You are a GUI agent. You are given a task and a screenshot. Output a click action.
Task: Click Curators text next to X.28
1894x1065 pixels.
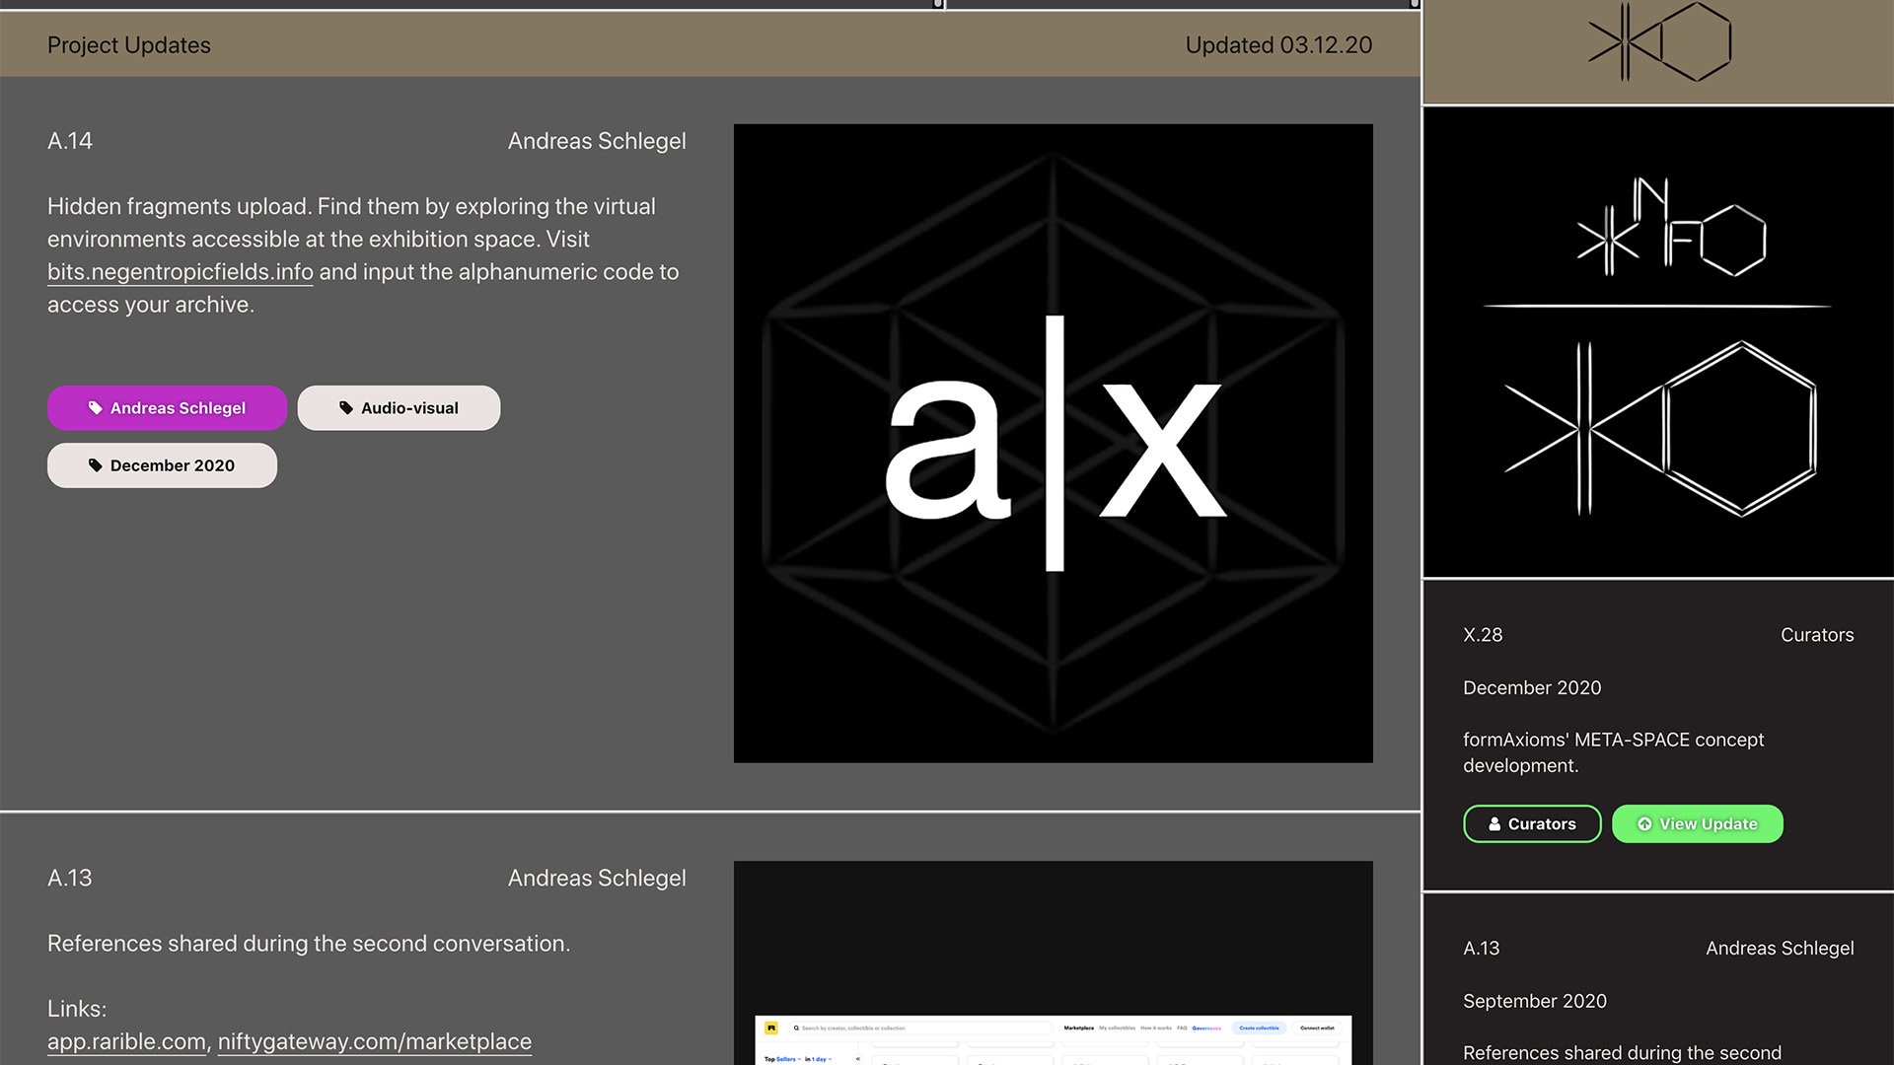coord(1816,635)
